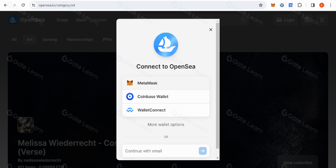Select the All category tab
Screen dimensions: 336x168
14,39
